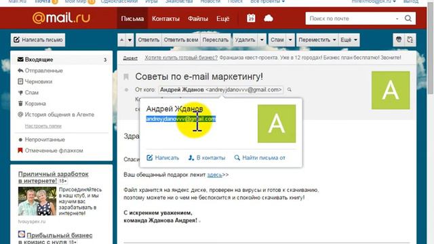This screenshot has width=434, height=244.
Task: Open the cloud storage icon
Action: coord(269,18)
